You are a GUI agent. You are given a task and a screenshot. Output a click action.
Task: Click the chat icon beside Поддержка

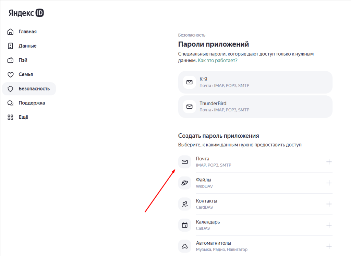tap(10, 103)
